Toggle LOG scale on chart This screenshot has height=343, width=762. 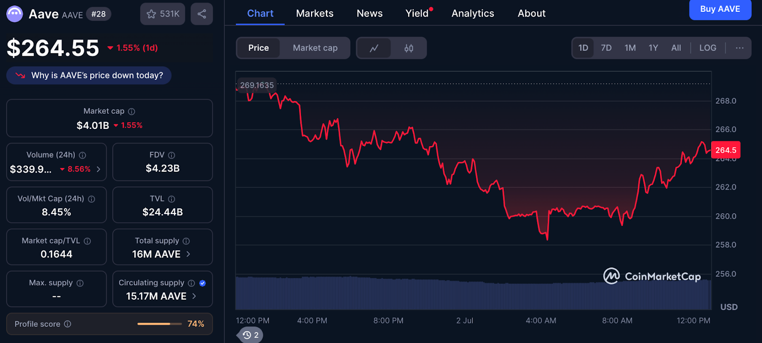(x=708, y=48)
